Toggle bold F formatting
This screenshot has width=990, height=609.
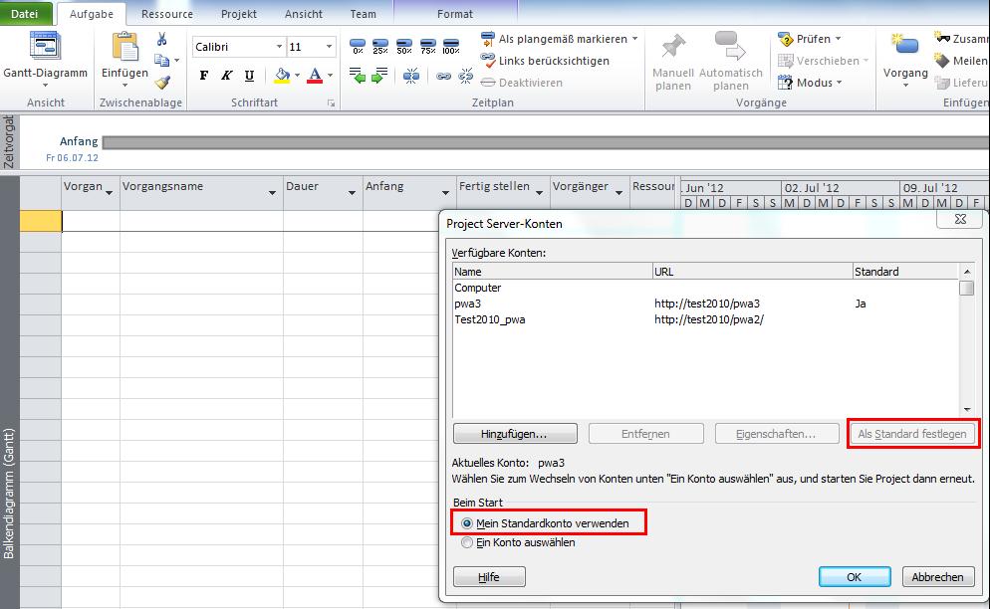(203, 76)
